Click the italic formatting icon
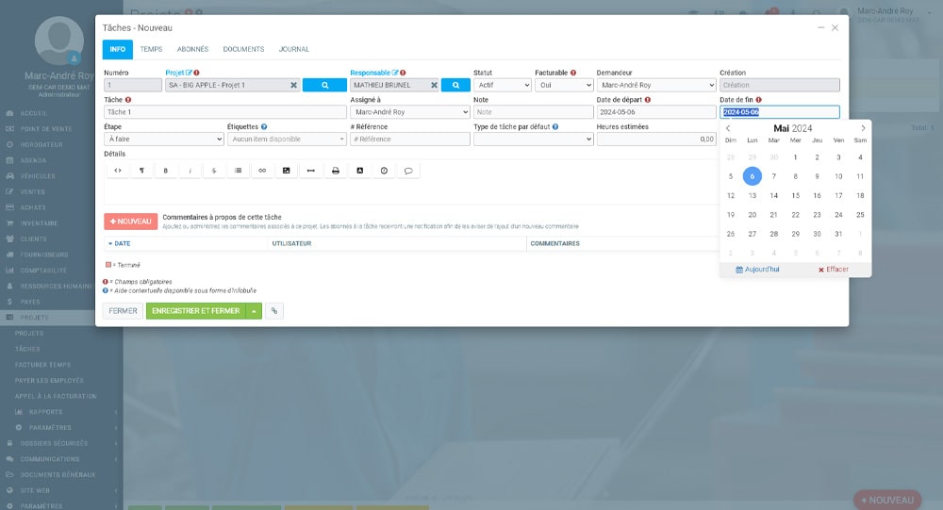The width and height of the screenshot is (943, 510). coord(190,171)
